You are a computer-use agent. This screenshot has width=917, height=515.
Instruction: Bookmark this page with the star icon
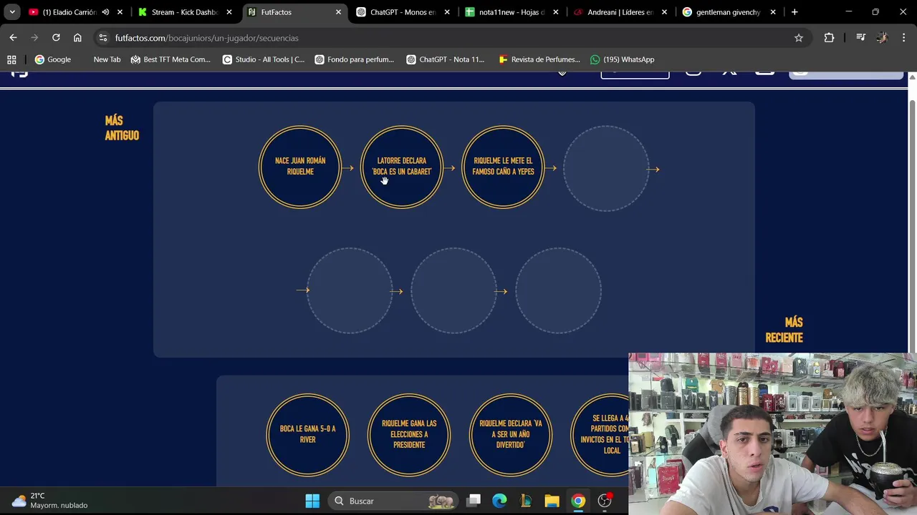click(799, 38)
